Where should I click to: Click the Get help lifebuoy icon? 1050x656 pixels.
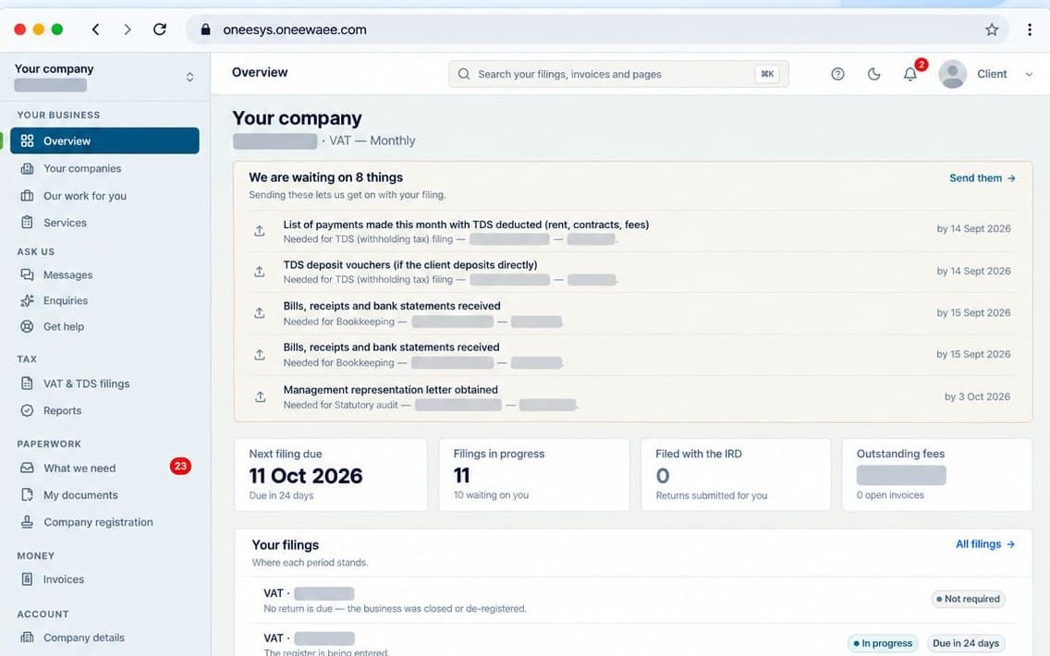click(x=27, y=327)
